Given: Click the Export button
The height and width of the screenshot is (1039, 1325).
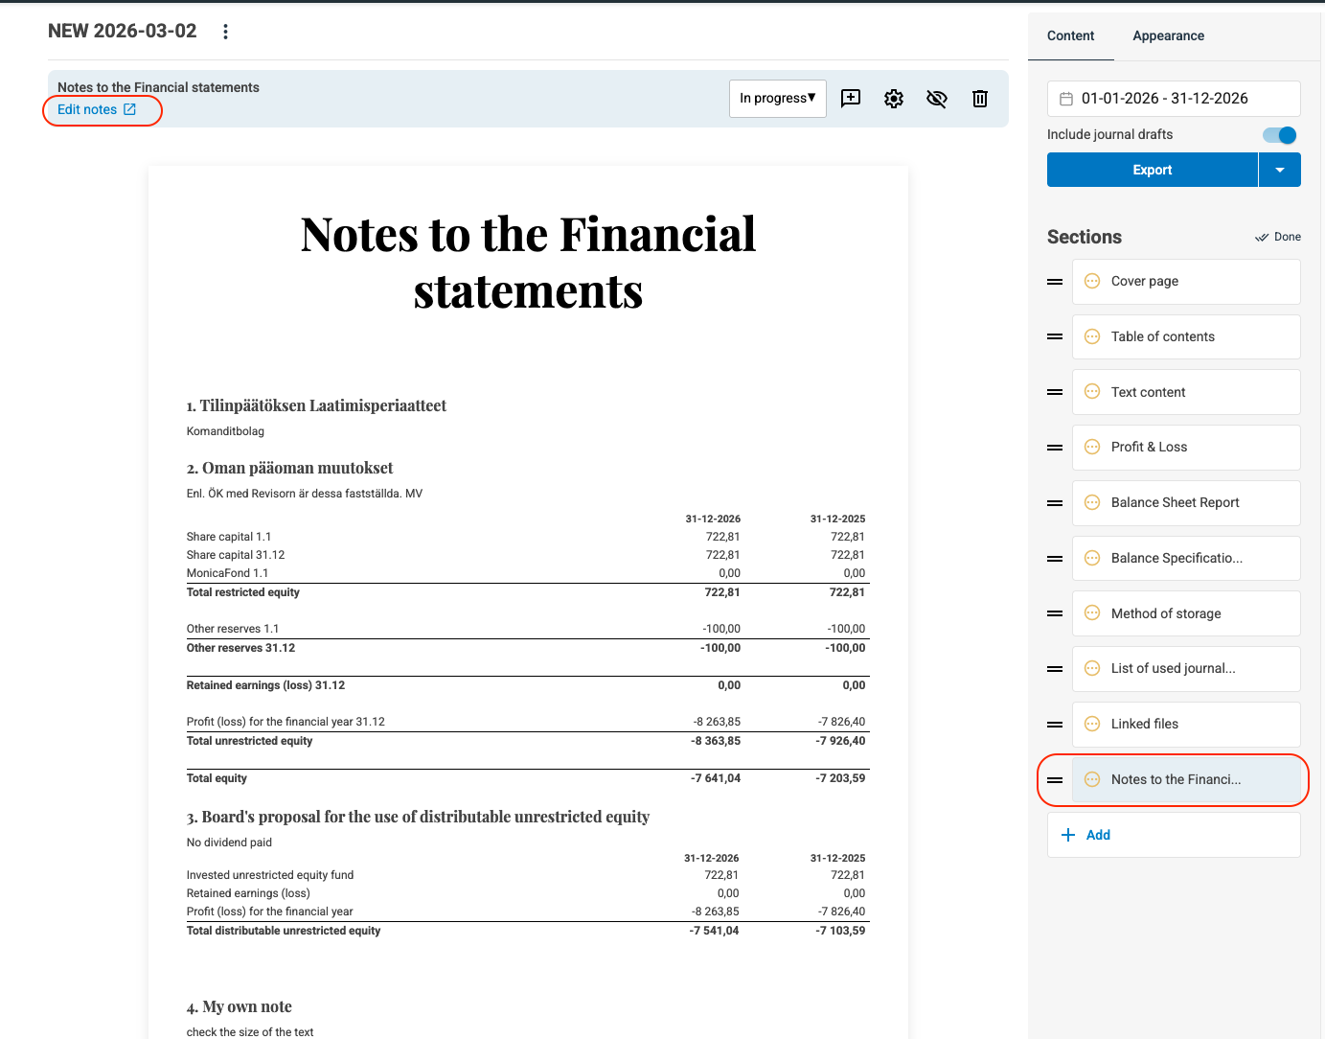Looking at the screenshot, I should pyautogui.click(x=1152, y=170).
